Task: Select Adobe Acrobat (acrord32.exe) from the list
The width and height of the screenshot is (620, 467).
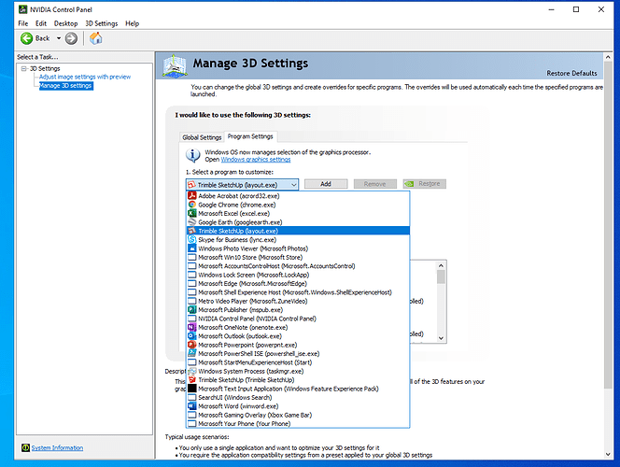Action: click(x=298, y=196)
